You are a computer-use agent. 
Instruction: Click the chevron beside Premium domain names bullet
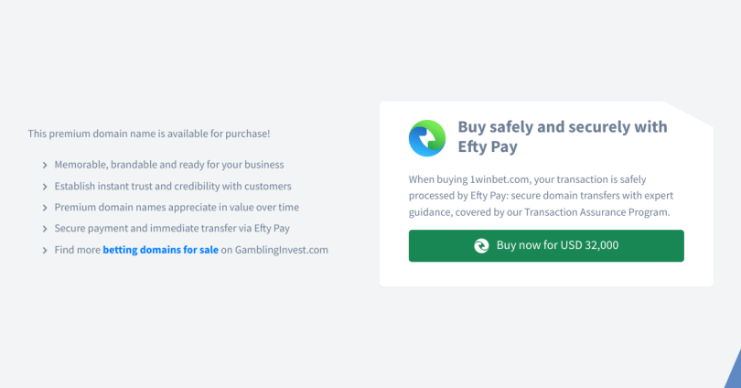coord(45,208)
